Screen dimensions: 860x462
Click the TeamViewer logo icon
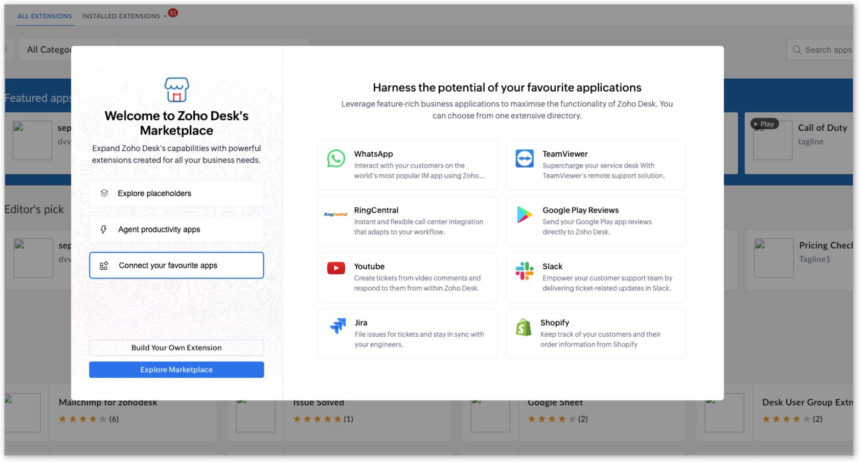pos(525,158)
